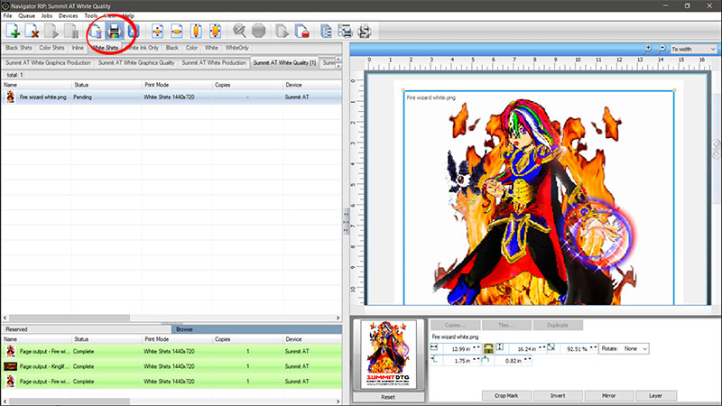This screenshot has height=406, width=722.
Task: Click the center vertically icon
Action: tap(196, 31)
